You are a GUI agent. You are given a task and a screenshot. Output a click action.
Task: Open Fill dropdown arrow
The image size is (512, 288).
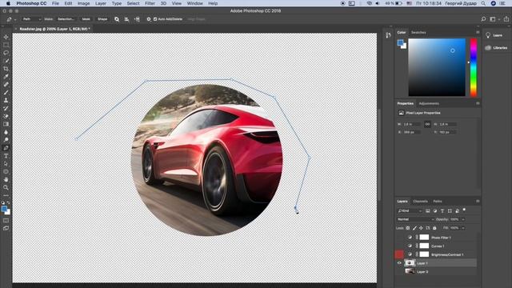[463, 228]
